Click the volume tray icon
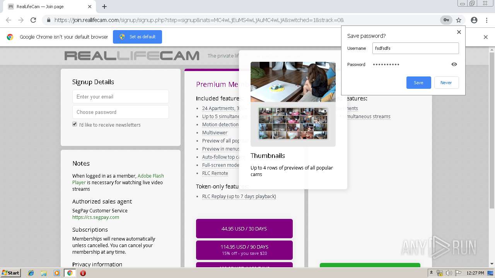Image resolution: width=495 pixels, height=278 pixels. 449,273
